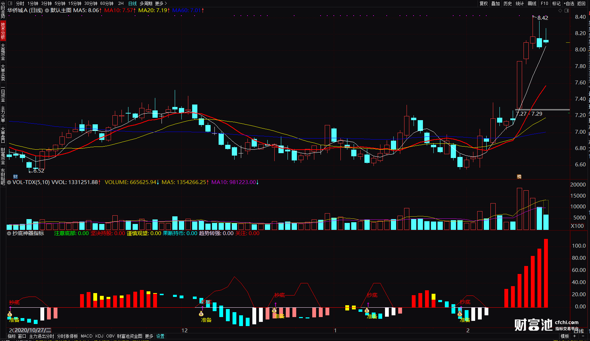Click the money bag icon near the 12 date mark
Screen dimensions: 590x341
click(x=201, y=314)
